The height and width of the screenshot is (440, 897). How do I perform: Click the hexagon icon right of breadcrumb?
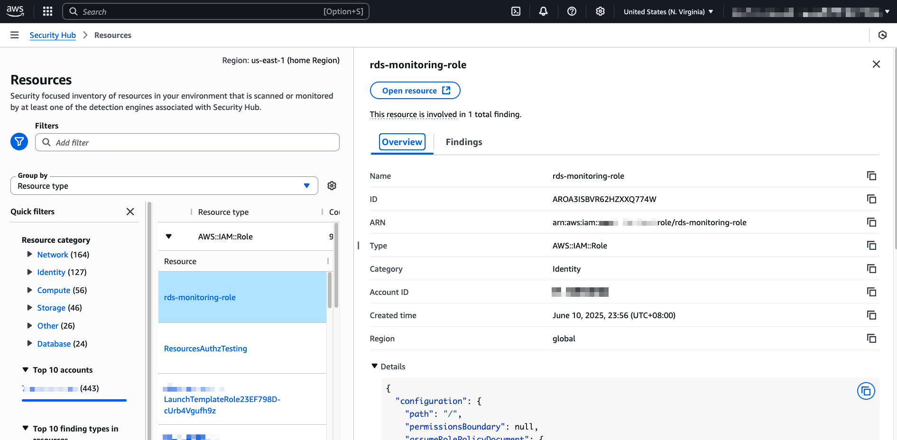882,35
